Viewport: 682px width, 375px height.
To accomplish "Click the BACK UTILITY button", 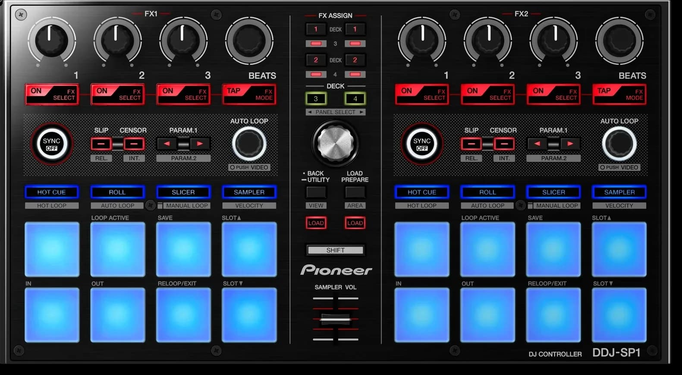I will [x=316, y=192].
